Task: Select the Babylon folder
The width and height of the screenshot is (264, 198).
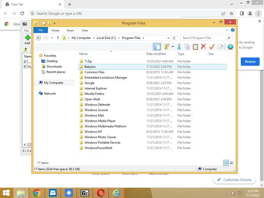Action: 152,67
